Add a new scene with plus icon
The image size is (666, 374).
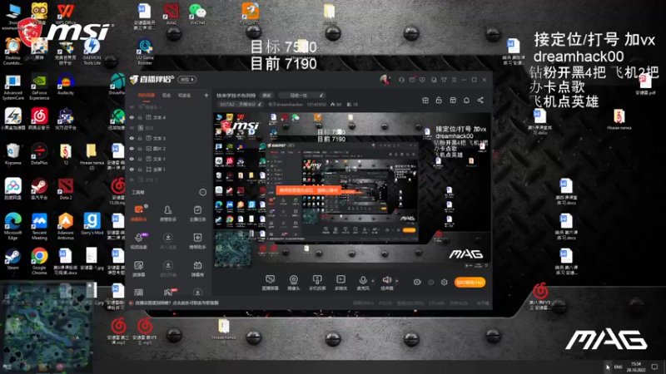point(206,96)
